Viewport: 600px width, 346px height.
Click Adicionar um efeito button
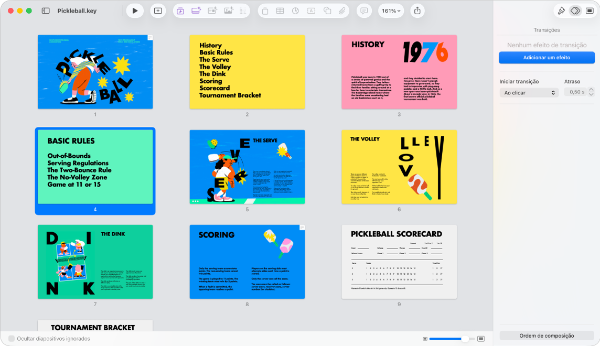coord(547,57)
